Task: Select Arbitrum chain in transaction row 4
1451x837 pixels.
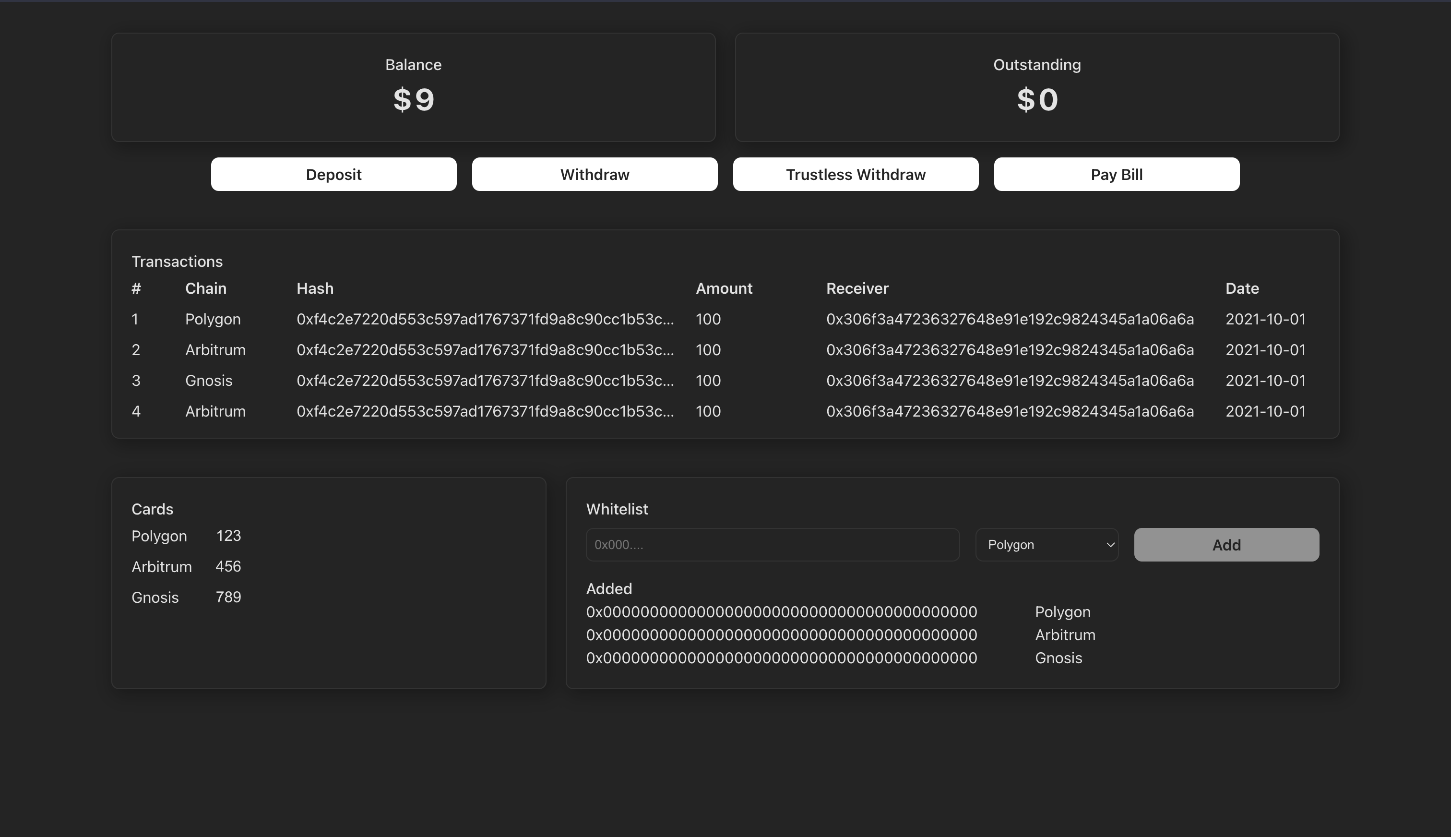Action: (215, 411)
